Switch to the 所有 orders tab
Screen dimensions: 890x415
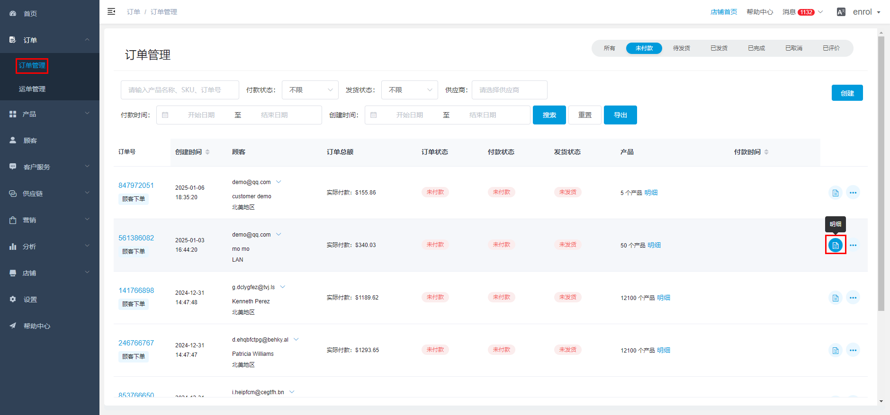pos(610,48)
